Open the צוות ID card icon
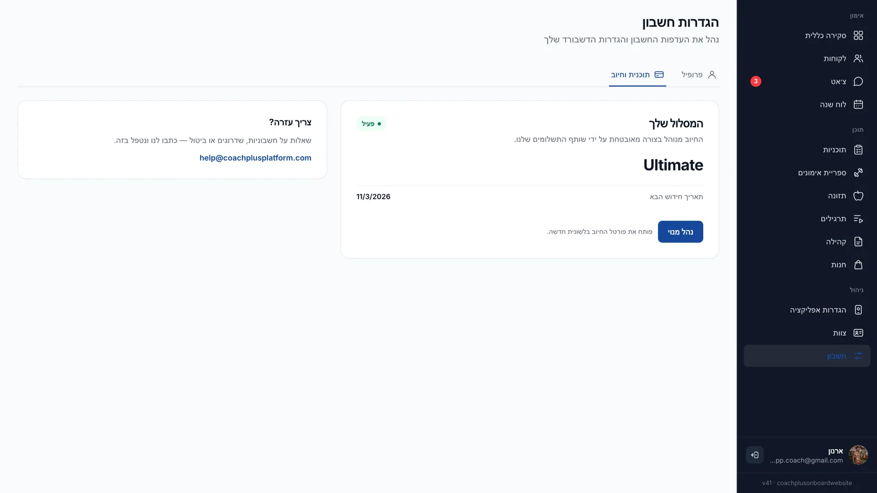This screenshot has height=493, width=877. coord(858,333)
